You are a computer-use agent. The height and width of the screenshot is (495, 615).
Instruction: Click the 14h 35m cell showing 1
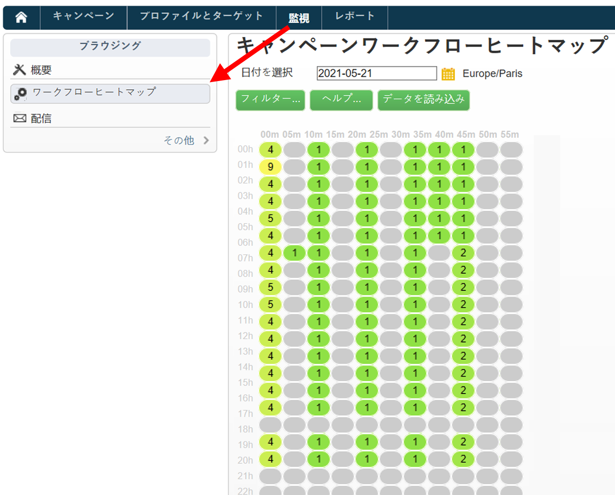(415, 373)
